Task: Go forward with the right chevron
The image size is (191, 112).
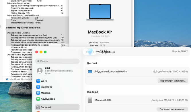Action: coord(93,52)
